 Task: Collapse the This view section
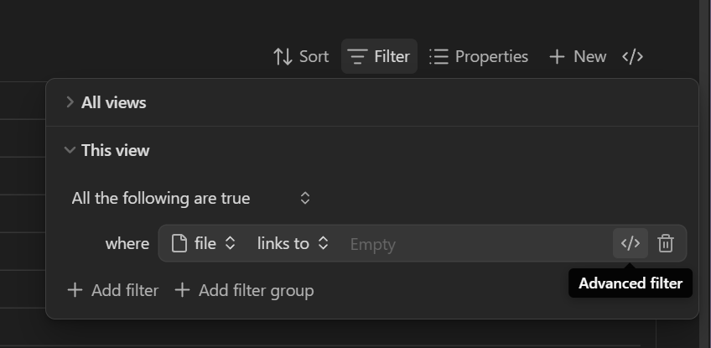pyautogui.click(x=70, y=151)
